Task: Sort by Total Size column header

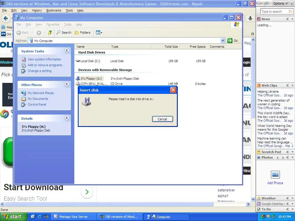Action: (165, 47)
